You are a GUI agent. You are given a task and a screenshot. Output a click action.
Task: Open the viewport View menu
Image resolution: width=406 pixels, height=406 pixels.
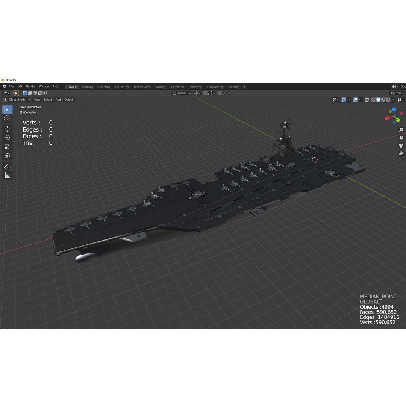pos(37,100)
